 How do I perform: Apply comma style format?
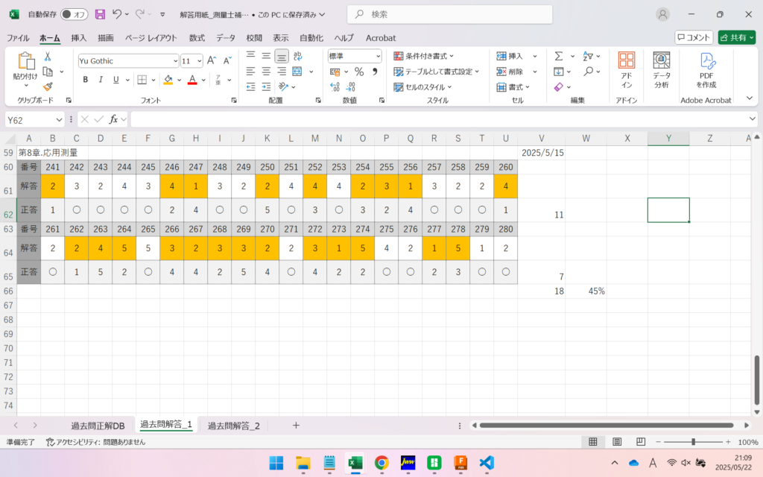point(375,72)
